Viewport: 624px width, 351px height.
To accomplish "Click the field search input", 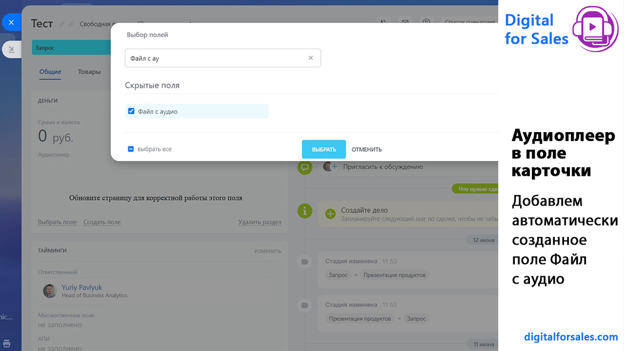I will (223, 58).
